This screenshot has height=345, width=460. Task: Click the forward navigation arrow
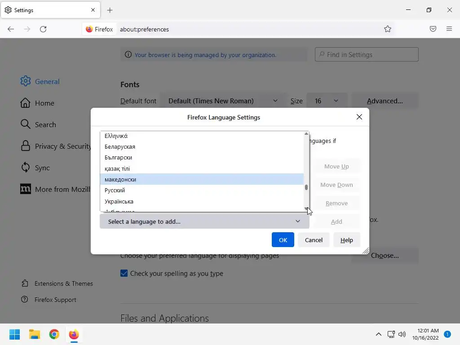pos(27,29)
